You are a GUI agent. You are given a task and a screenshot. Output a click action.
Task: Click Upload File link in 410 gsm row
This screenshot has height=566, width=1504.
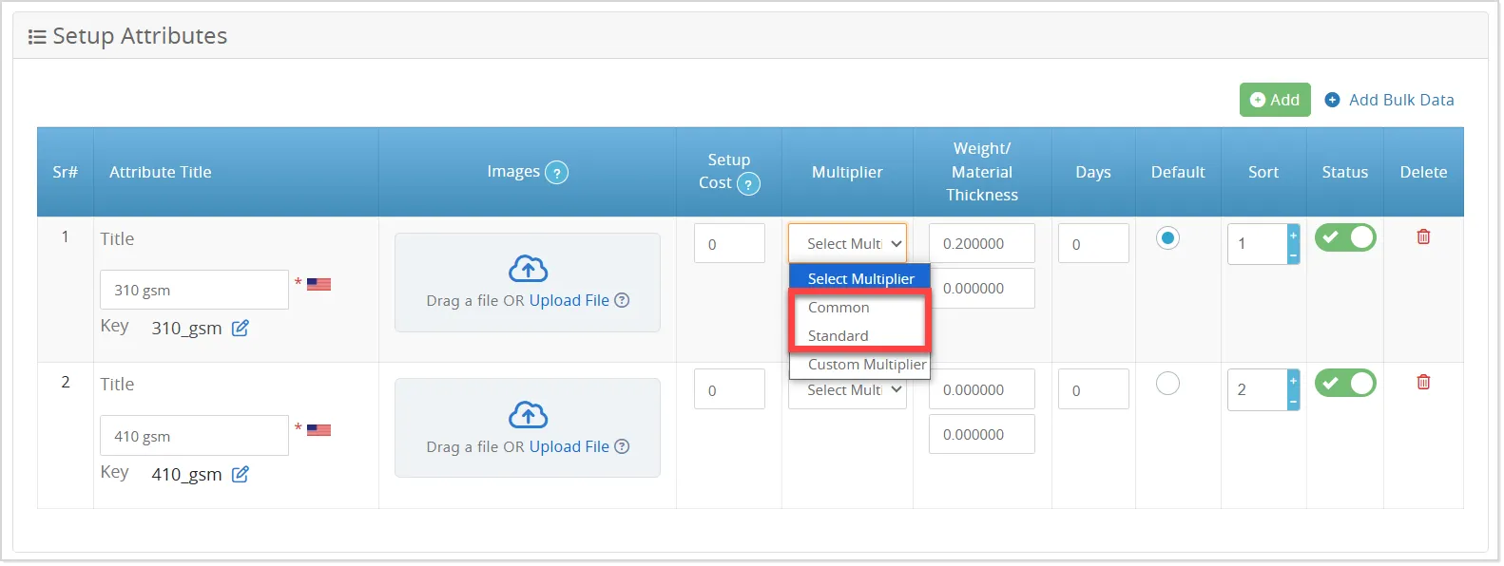pos(569,446)
